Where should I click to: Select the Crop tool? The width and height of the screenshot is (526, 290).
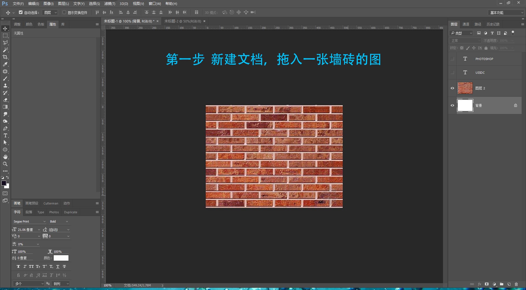click(x=5, y=57)
